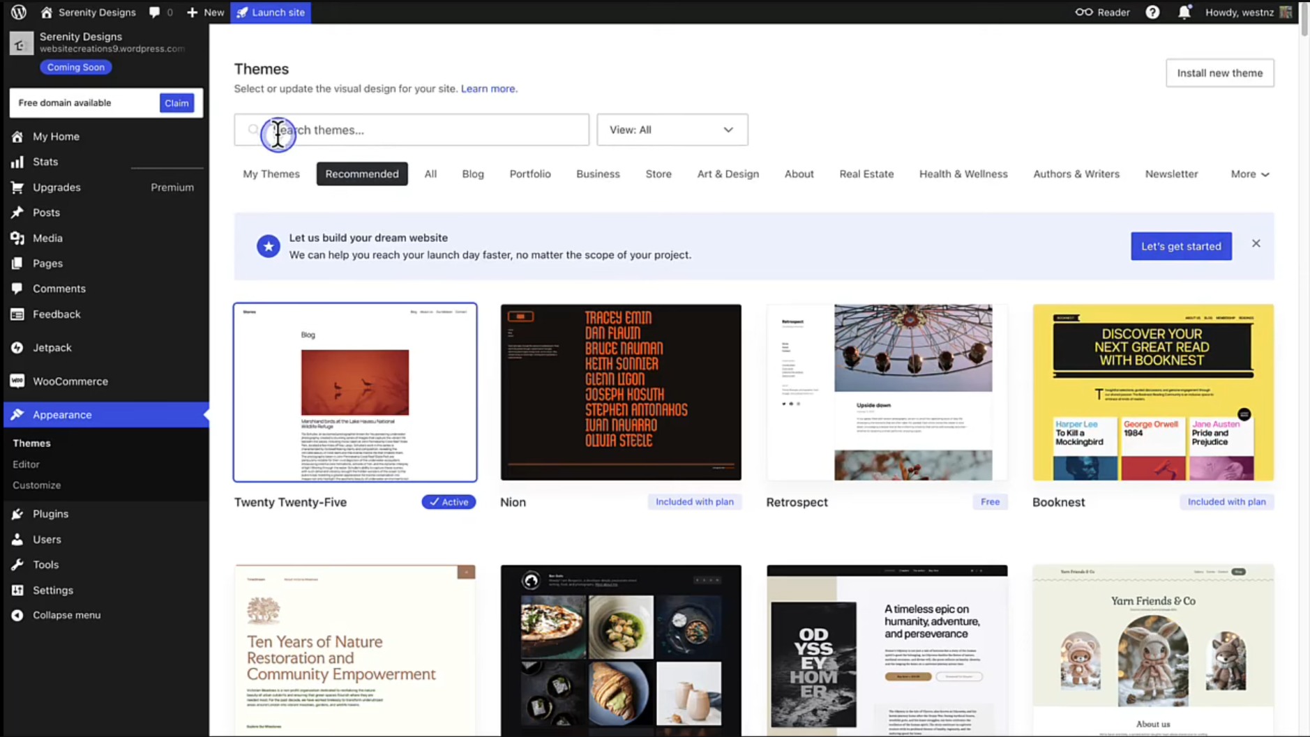Screen dimensions: 1310x737
Task: Open Serenity Designs home icon in admin bar
Action: [47, 12]
